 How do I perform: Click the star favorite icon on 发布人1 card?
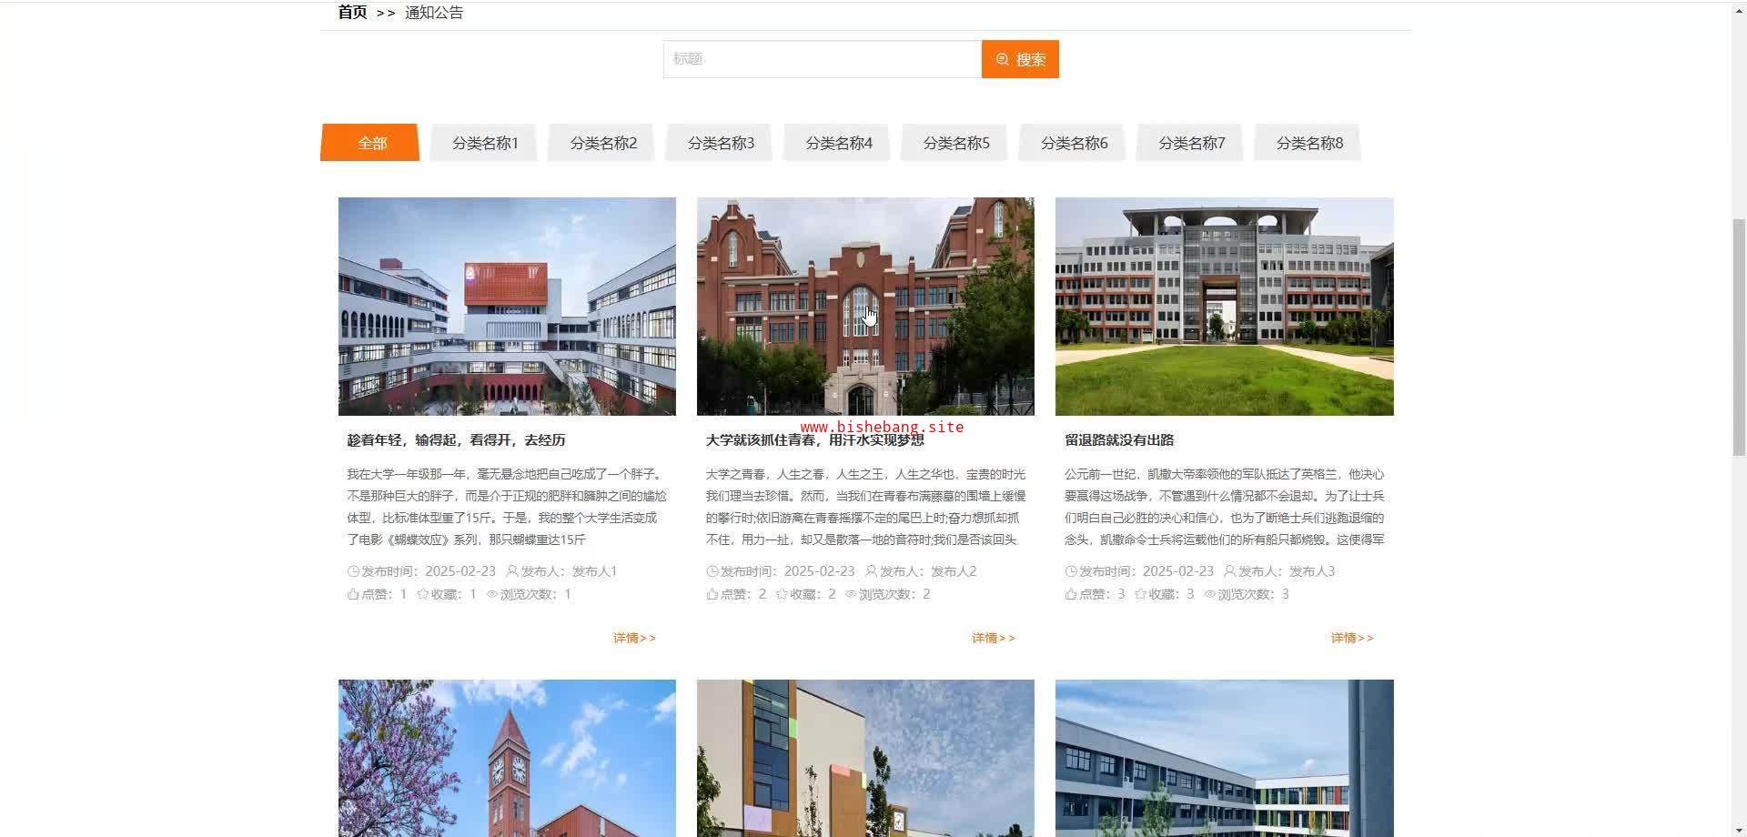pos(423,594)
